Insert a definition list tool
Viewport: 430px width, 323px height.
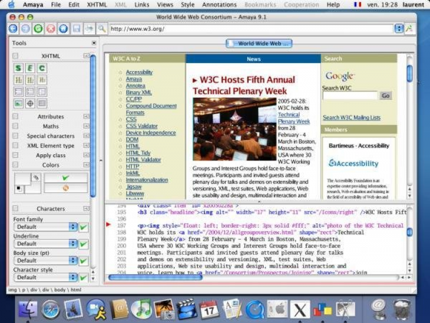click(x=42, y=92)
